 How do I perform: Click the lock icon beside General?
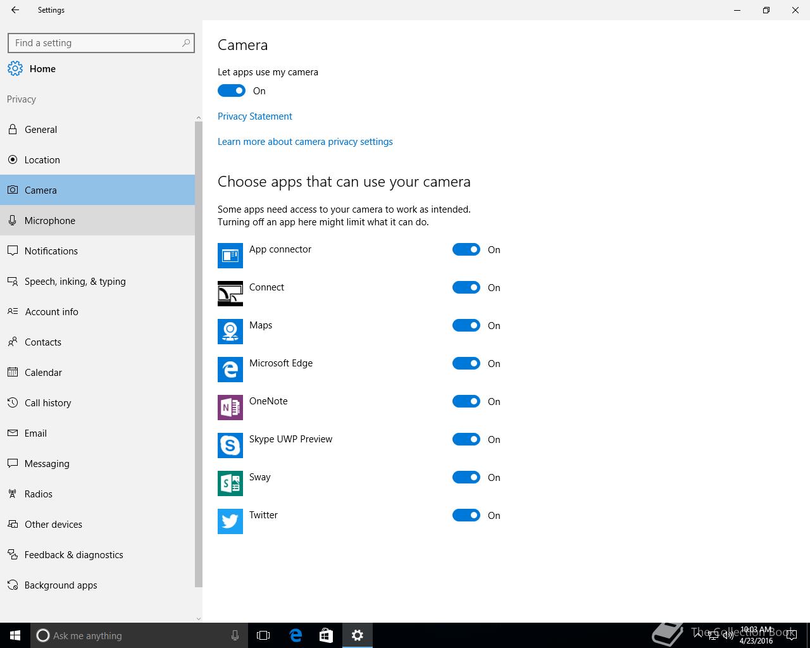(13, 129)
